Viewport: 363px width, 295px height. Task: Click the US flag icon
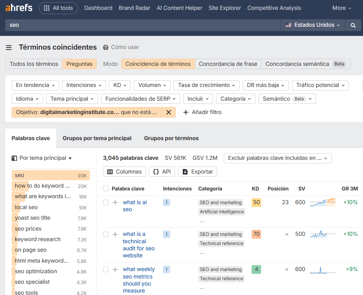[x=289, y=25]
